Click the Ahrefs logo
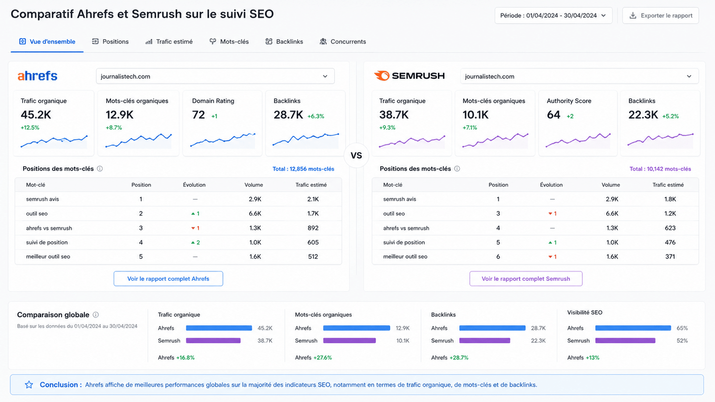 click(38, 76)
